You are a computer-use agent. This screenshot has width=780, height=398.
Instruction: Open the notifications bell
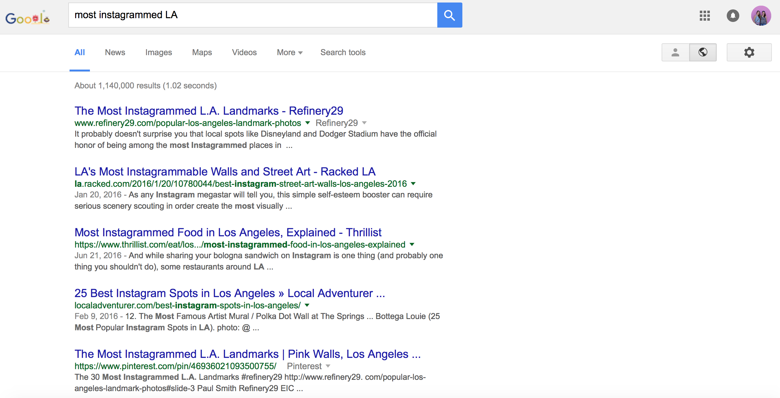coord(733,16)
